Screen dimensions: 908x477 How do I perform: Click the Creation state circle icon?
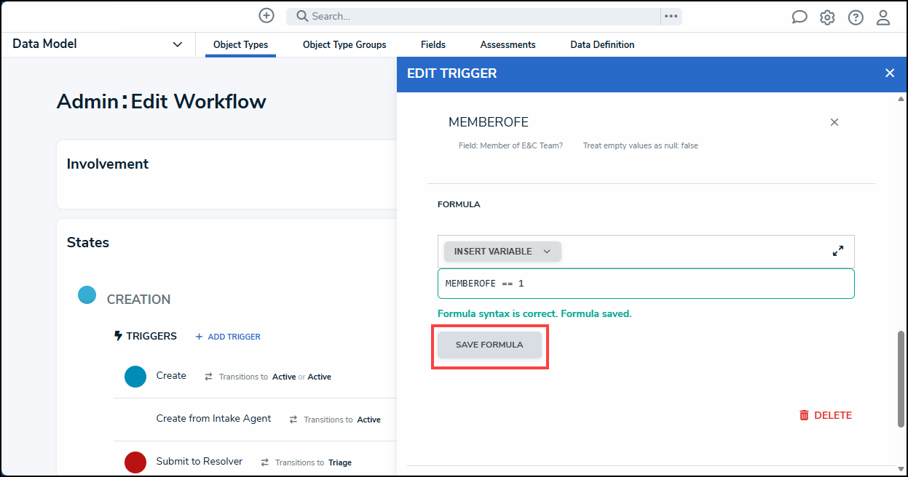[x=87, y=294]
